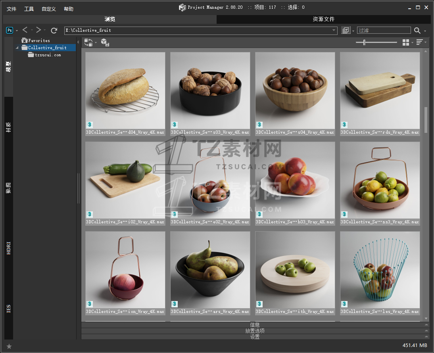Select the bread on rack thumbnail
The width and height of the screenshot is (434, 353).
[x=125, y=90]
